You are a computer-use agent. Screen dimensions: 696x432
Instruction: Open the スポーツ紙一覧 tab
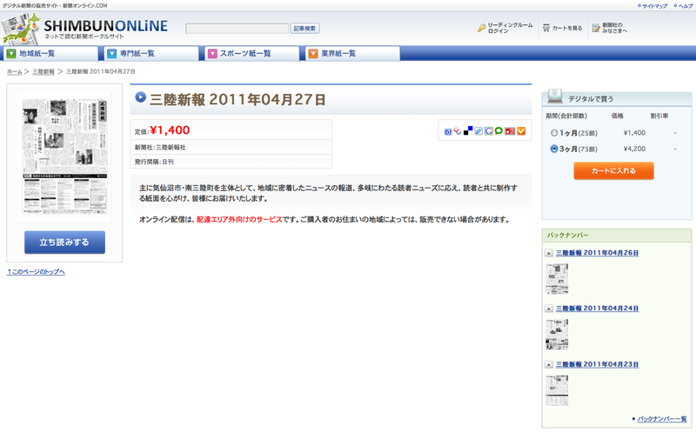tap(252, 53)
